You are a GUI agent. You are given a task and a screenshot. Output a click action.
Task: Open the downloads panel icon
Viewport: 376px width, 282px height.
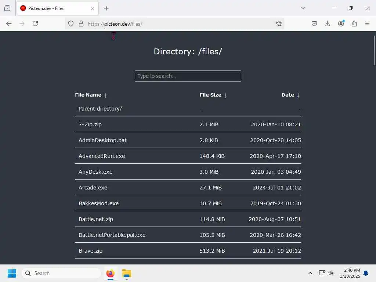click(x=327, y=23)
